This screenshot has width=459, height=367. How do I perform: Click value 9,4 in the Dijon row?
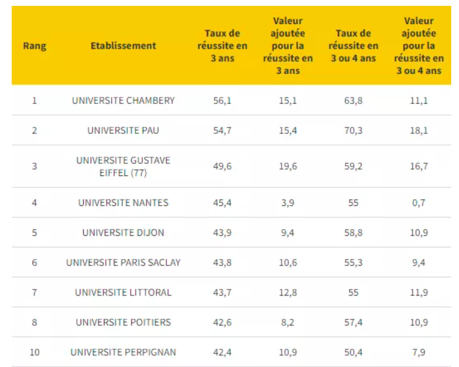coord(288,233)
